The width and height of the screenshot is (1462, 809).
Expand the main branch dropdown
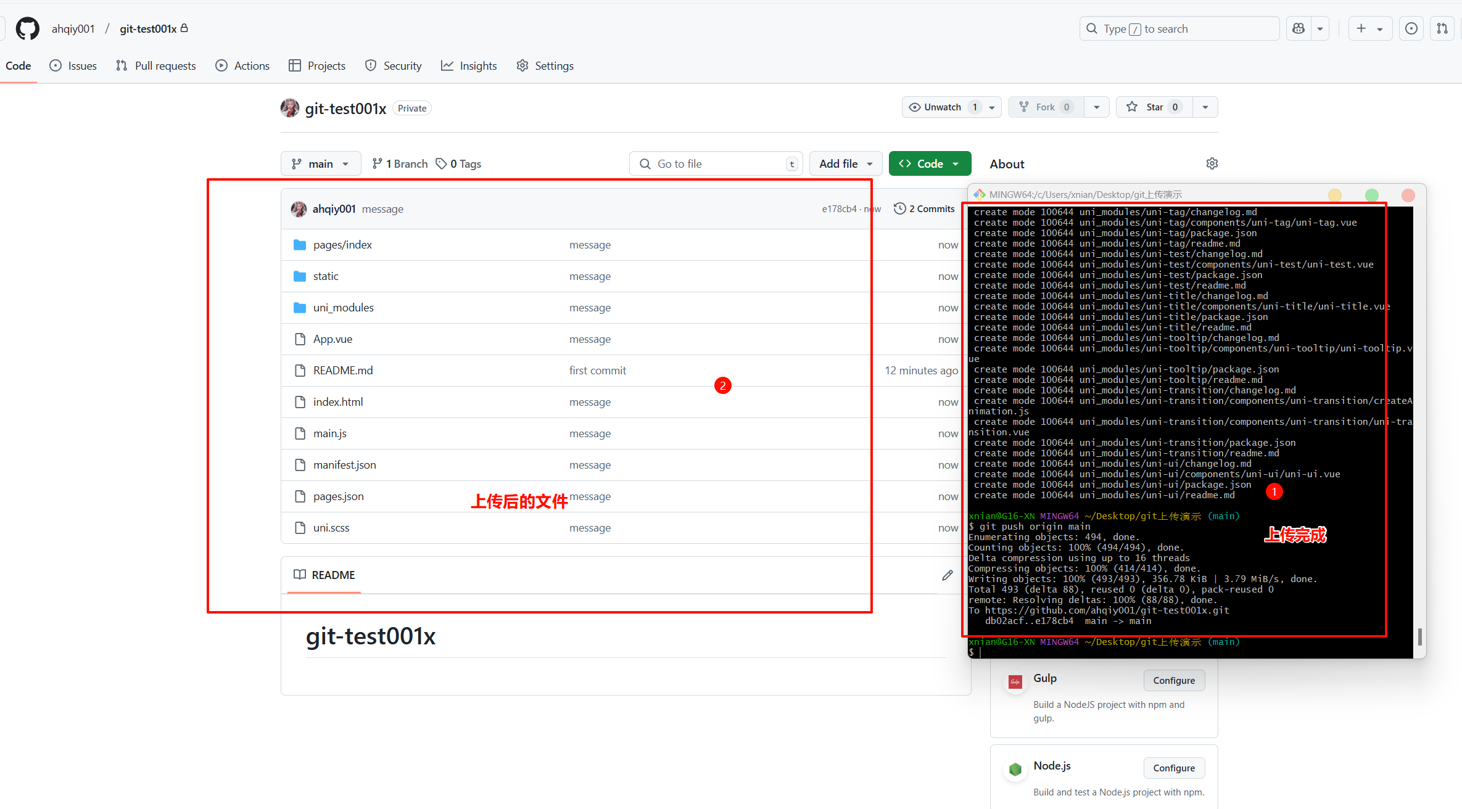321,164
